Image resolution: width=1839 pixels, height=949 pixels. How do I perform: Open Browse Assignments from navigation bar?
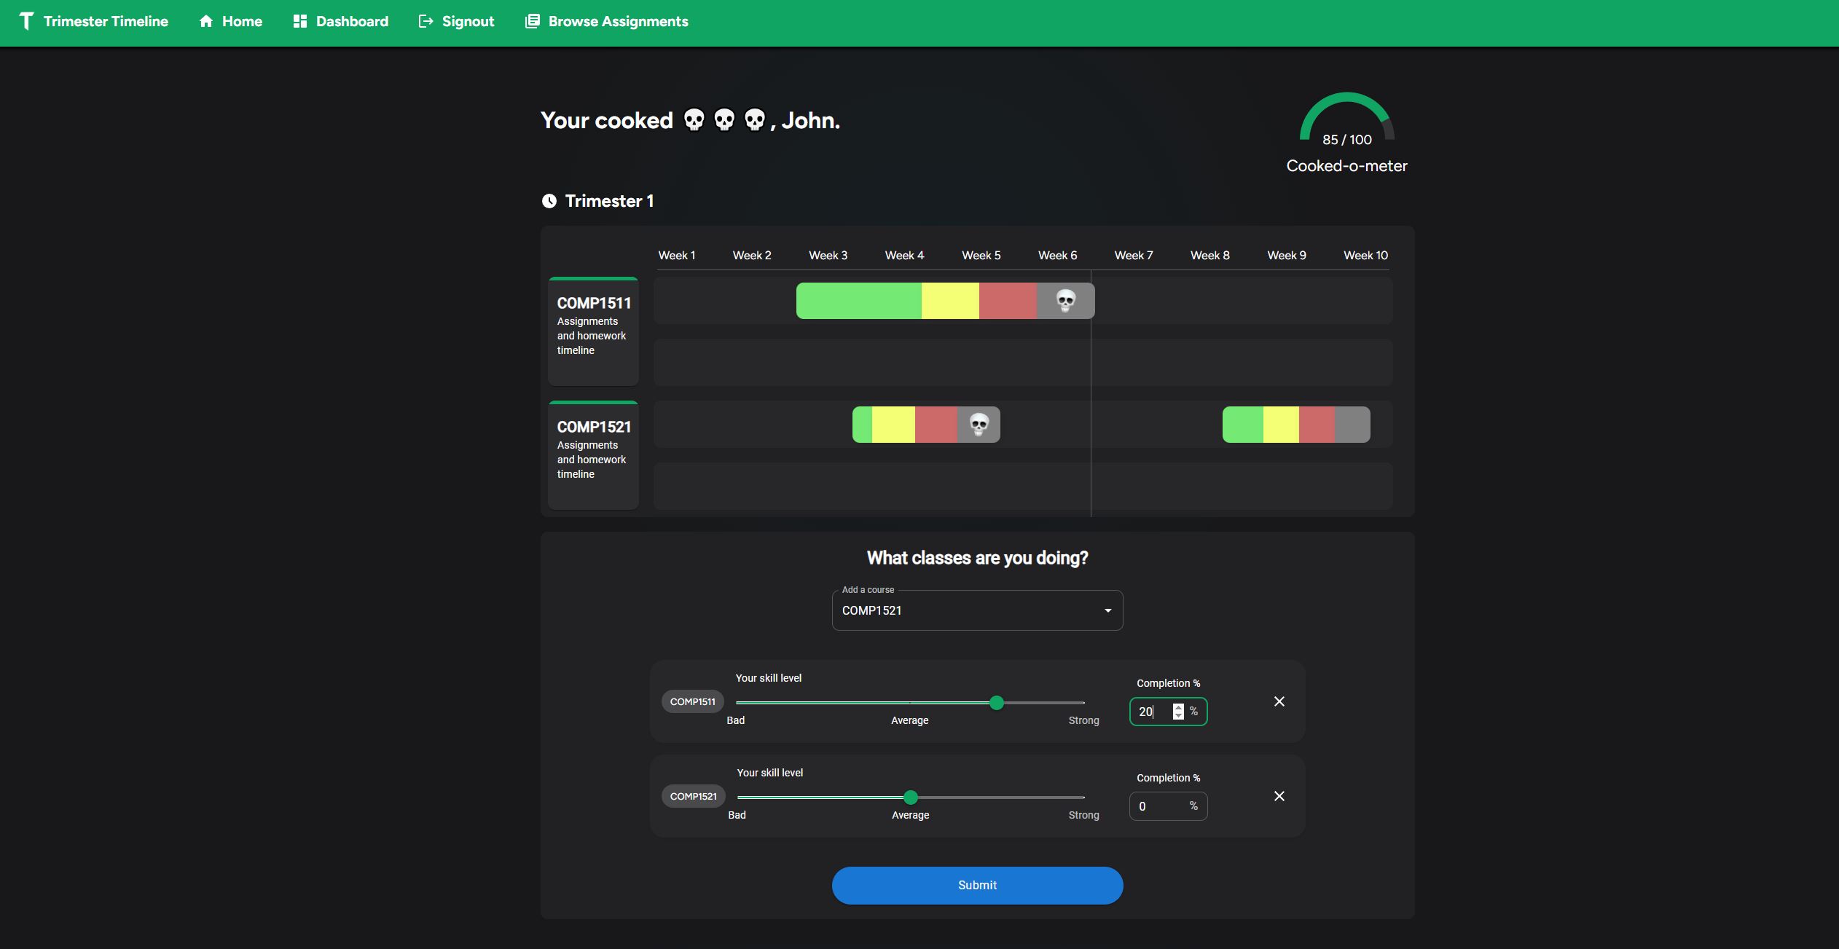[617, 21]
